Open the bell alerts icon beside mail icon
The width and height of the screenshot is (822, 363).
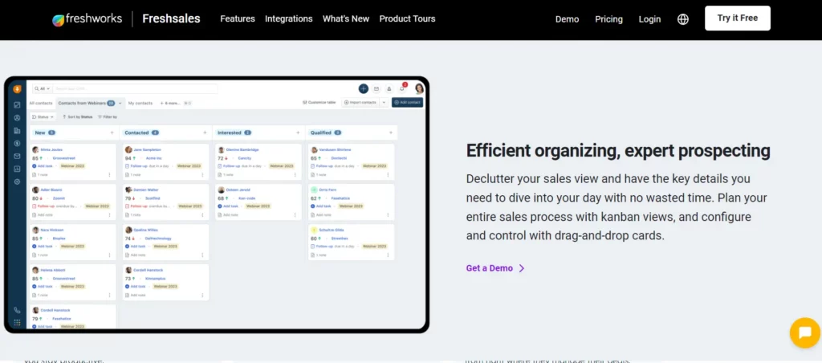coord(389,88)
